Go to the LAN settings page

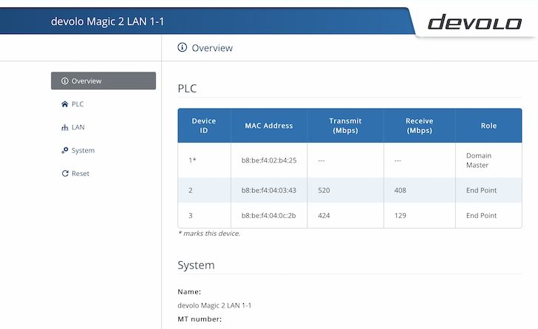point(78,127)
